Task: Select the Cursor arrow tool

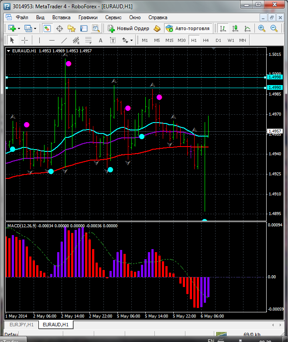Action: click(x=12, y=40)
